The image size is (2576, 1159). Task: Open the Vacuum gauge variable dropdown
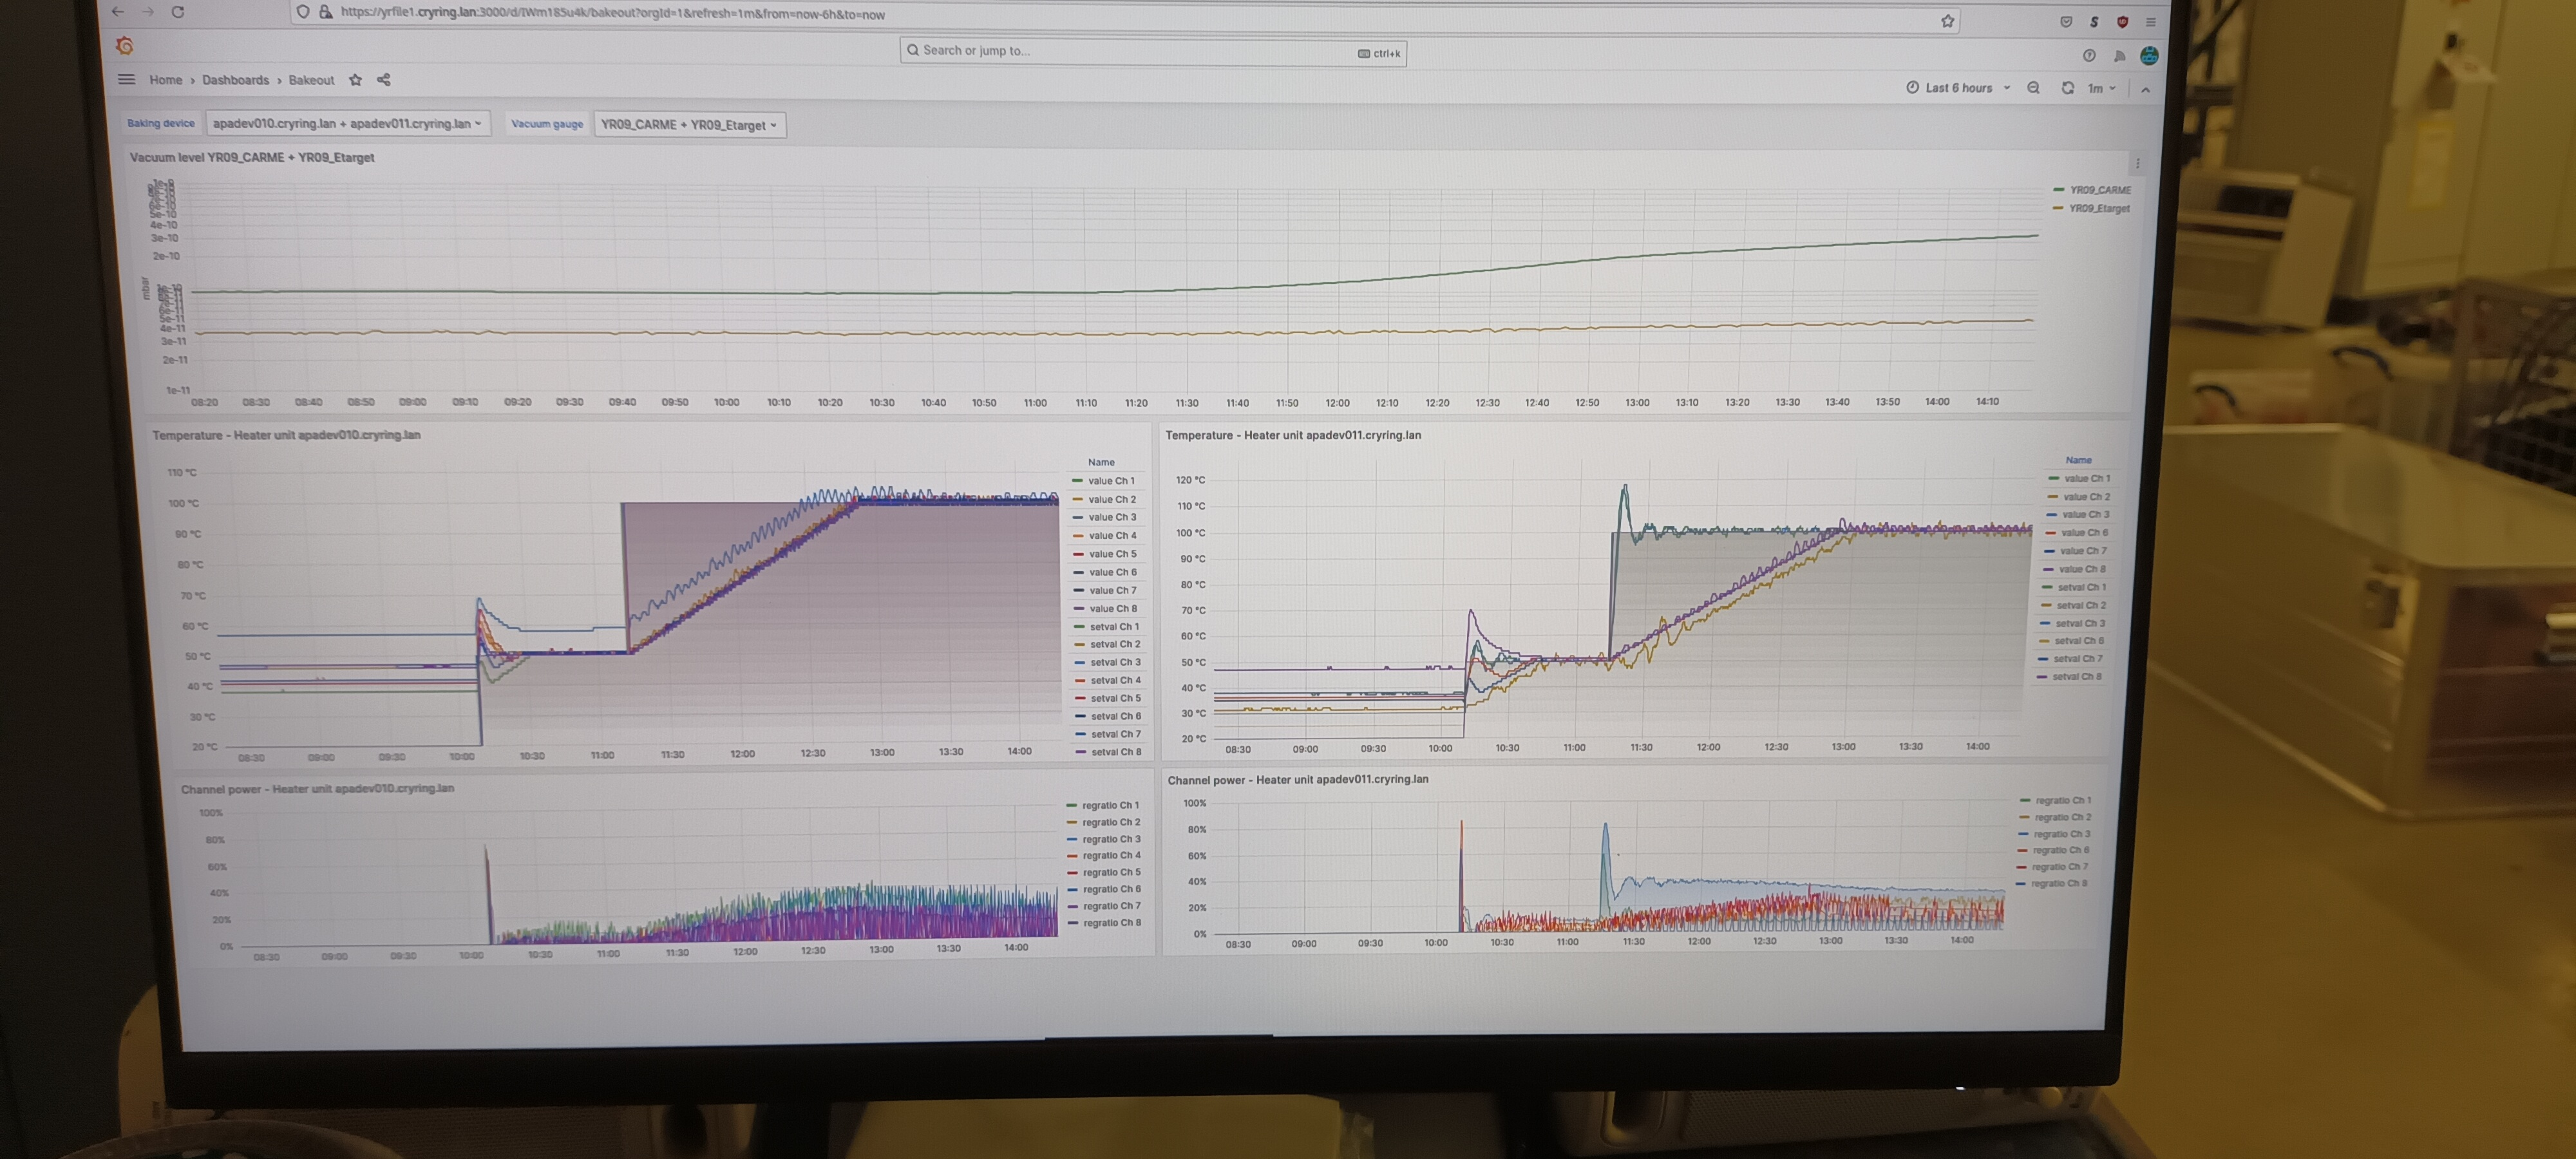tap(689, 125)
